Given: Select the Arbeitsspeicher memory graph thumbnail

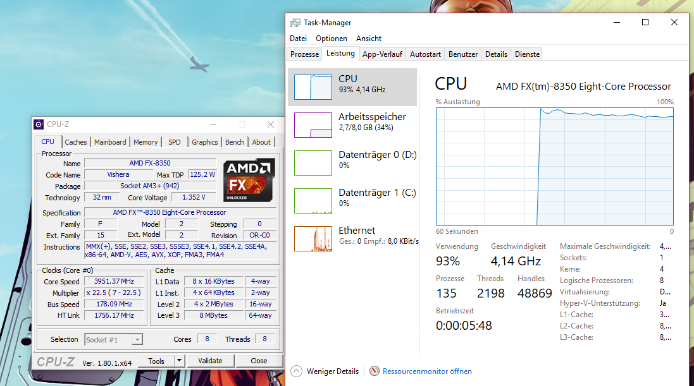Looking at the screenshot, I should click(313, 125).
